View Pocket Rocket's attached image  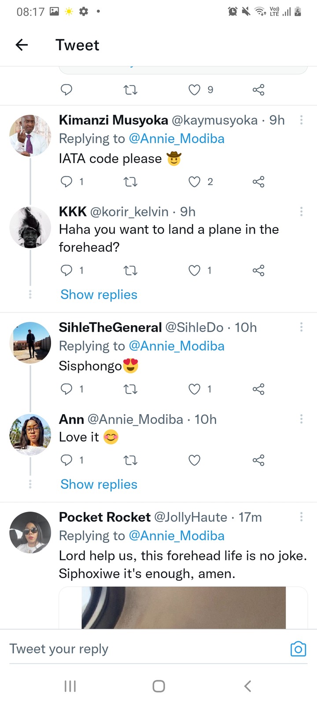point(183,608)
